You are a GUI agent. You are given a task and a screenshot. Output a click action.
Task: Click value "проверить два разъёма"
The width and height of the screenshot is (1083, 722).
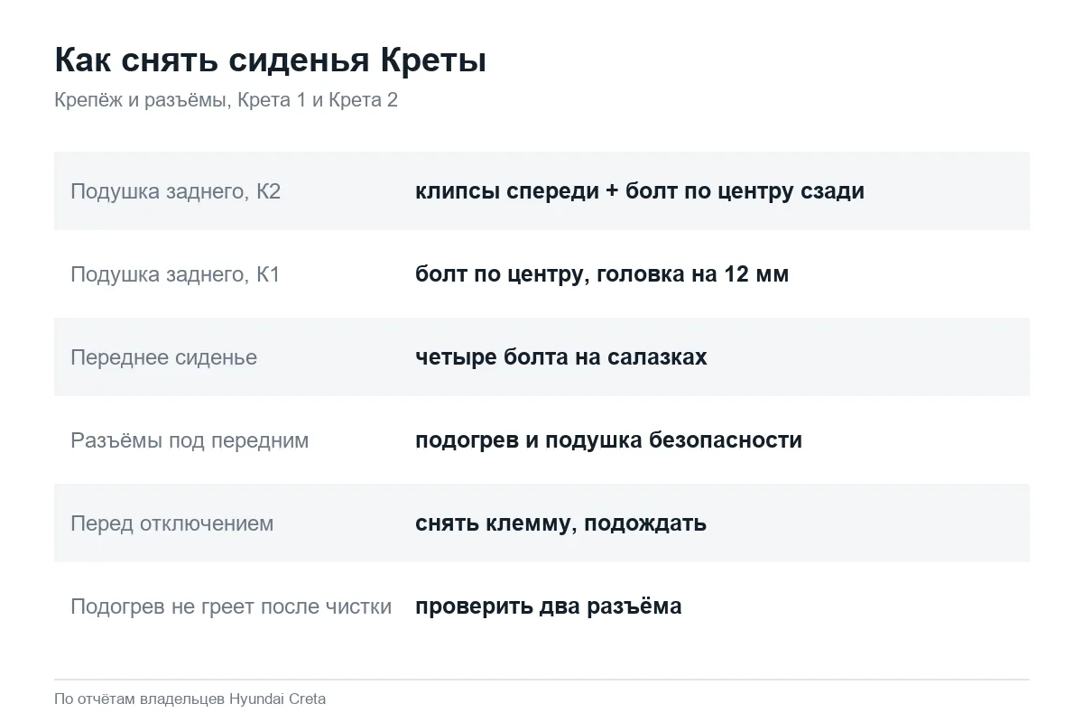[548, 606]
